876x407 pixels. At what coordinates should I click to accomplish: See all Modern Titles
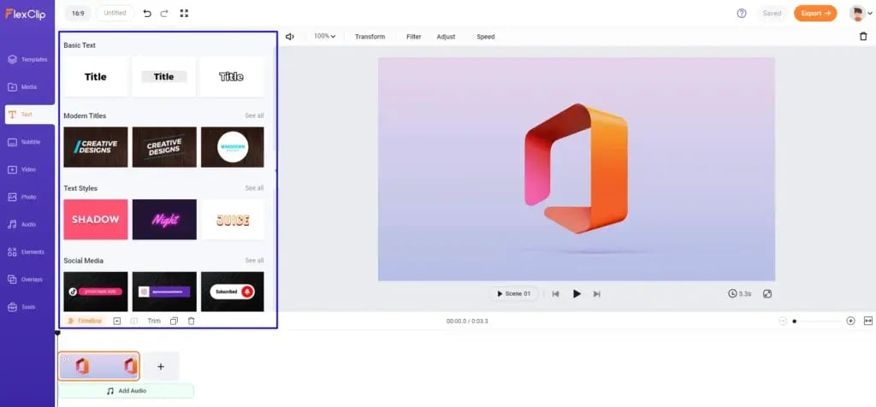point(254,115)
